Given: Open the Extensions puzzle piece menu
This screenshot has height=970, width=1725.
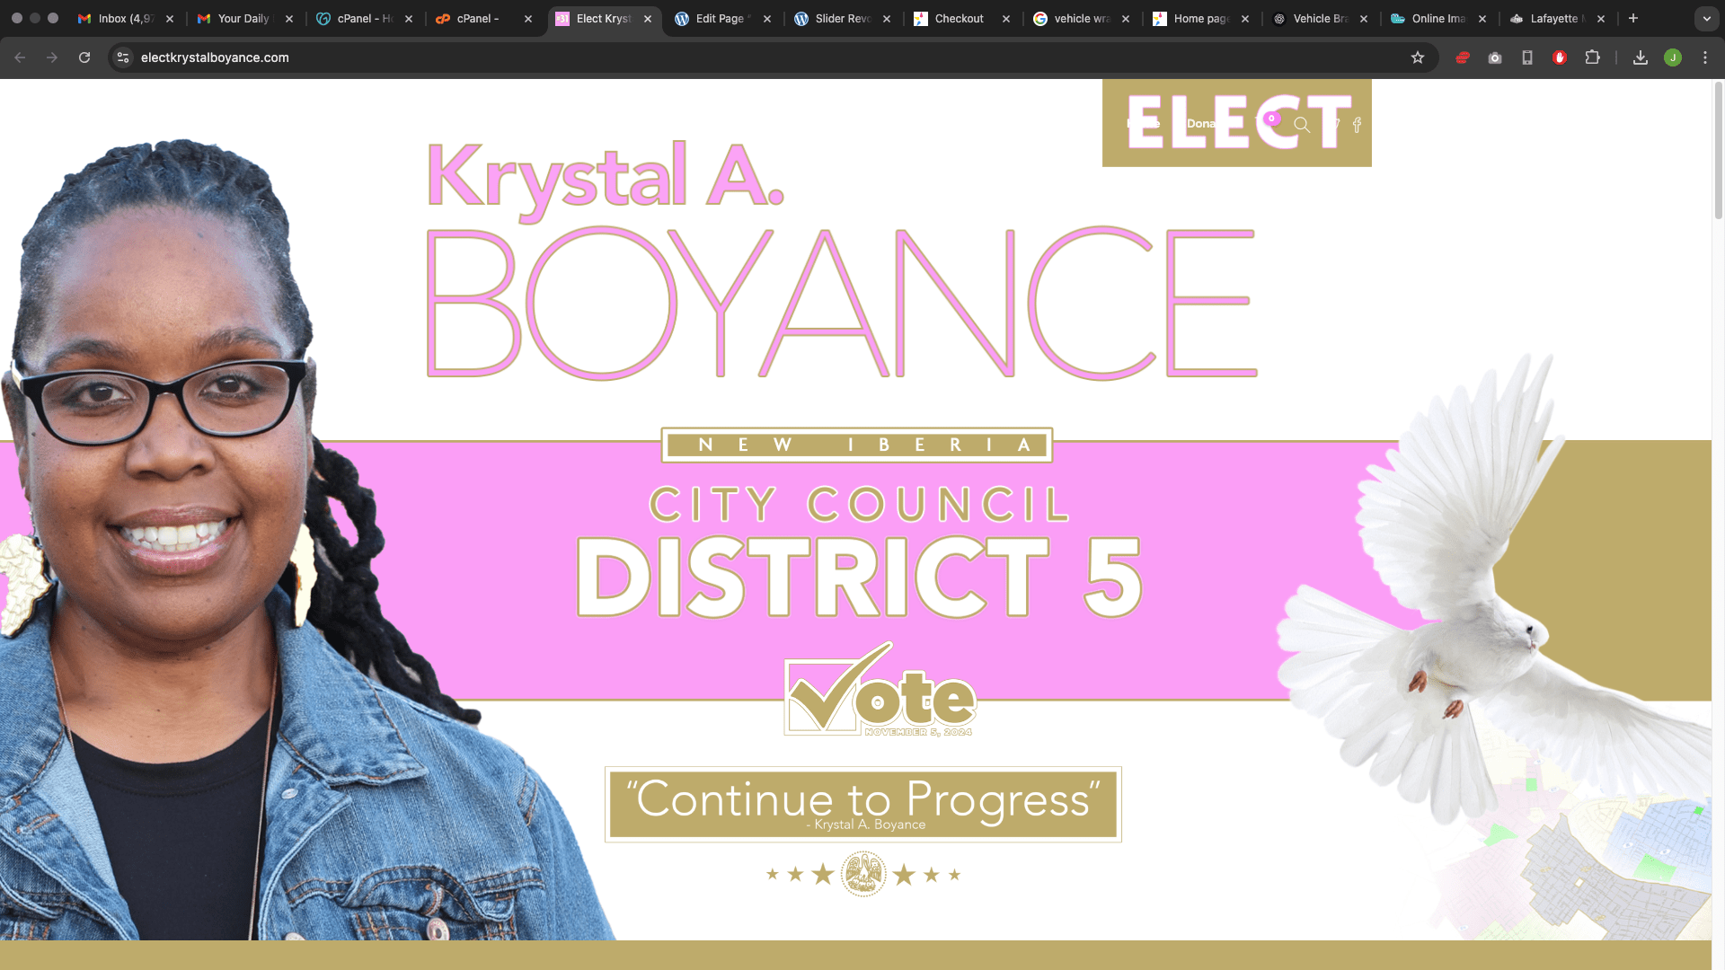Looking at the screenshot, I should pyautogui.click(x=1592, y=57).
